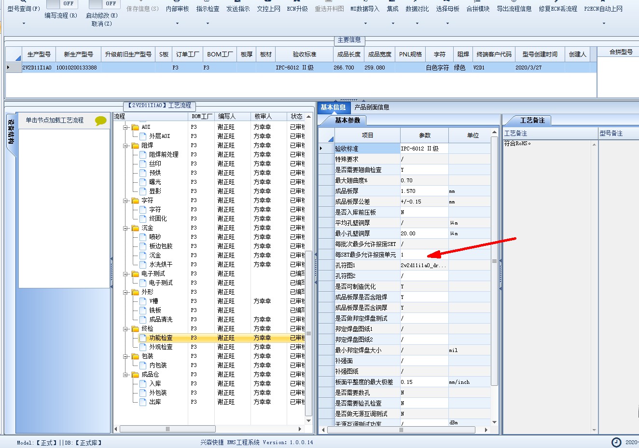This screenshot has width=639, height=448.
Task: Open the P2ECN自动上网 dropdown arrow
Action: pos(603,23)
